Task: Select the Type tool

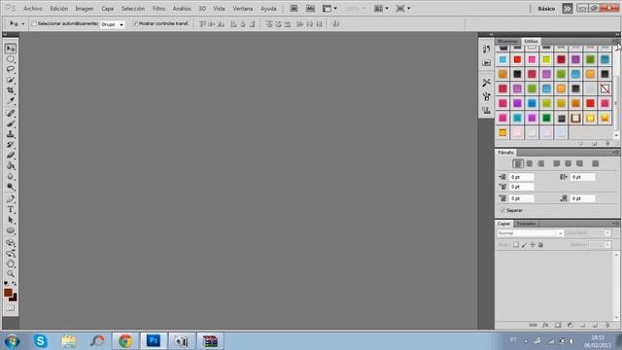Action: pyautogui.click(x=11, y=209)
